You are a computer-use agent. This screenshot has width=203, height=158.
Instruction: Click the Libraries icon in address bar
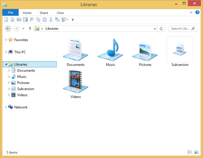(x=37, y=29)
